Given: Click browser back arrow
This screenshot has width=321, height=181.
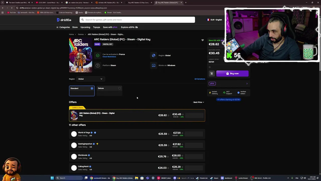Looking at the screenshot, I should point(3,8).
